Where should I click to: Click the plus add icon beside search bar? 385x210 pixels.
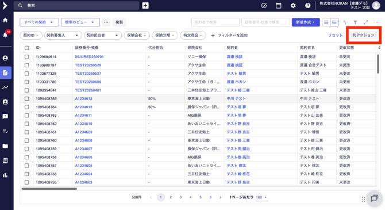tap(145, 5)
